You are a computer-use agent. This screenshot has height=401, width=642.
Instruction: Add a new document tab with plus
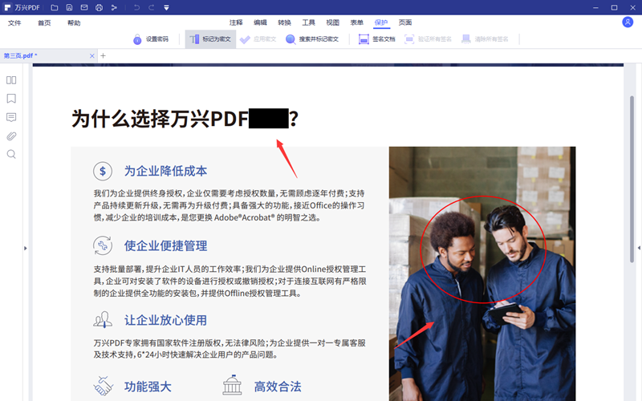(103, 55)
